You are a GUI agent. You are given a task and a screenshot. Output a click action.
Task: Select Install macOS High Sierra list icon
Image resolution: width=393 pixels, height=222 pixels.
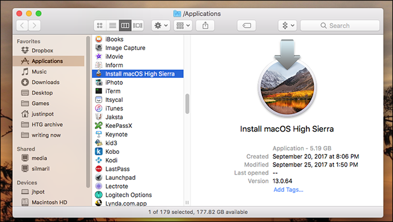pos(99,74)
